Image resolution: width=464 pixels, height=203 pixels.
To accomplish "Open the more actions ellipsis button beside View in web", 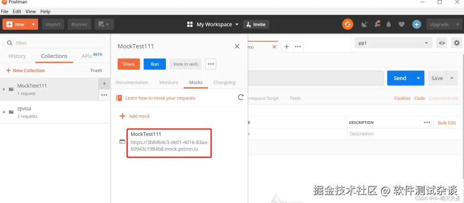I will tap(211, 64).
